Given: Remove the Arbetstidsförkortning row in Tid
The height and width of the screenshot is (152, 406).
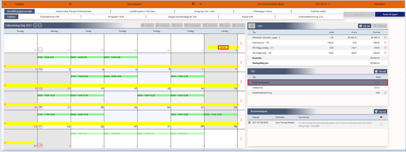Looking at the screenshot, I should pos(385,93).
